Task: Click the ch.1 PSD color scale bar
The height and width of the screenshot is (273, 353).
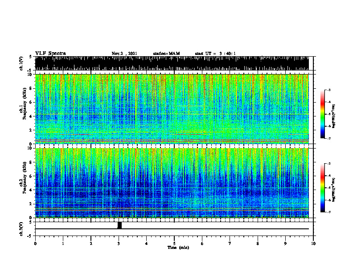Action: click(x=323, y=114)
